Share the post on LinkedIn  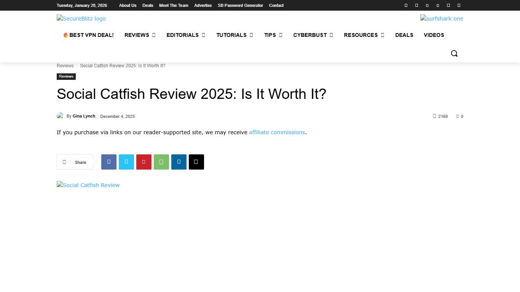(179, 162)
